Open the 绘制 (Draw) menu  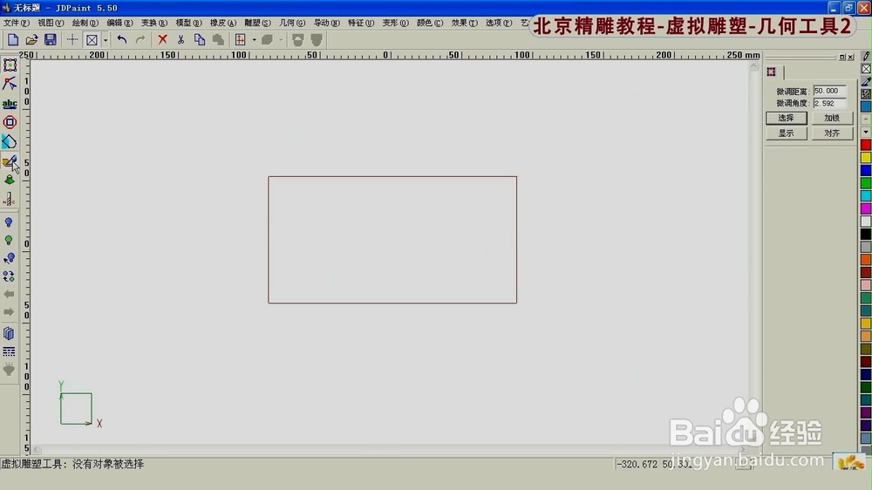85,23
